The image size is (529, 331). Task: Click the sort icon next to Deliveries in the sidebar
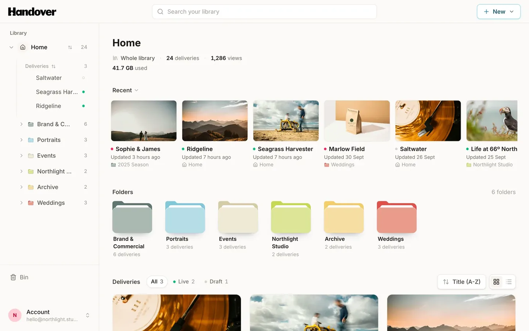tap(54, 66)
